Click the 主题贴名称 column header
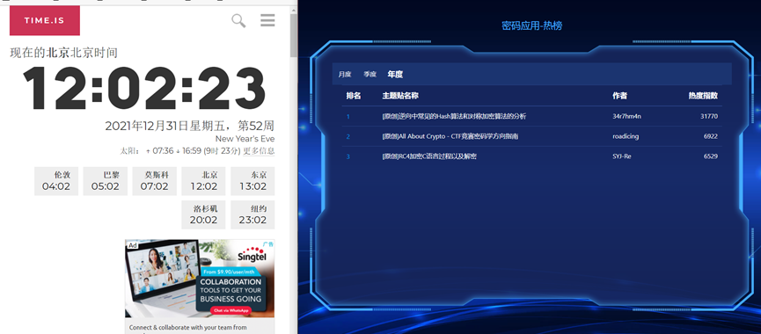This screenshot has height=334, width=761. click(x=400, y=96)
